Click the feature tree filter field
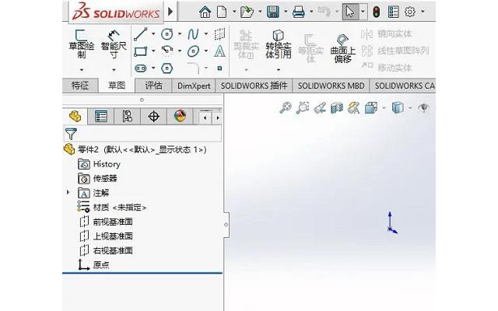498x311 pixels. click(142, 134)
